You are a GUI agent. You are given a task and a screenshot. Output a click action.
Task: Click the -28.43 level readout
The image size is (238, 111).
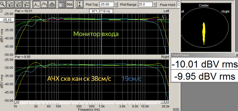pos(7,20)
